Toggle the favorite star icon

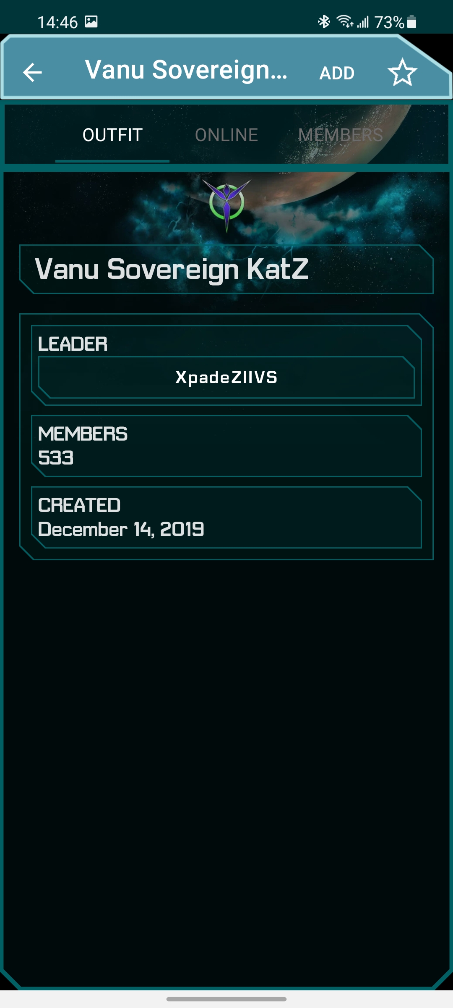pyautogui.click(x=402, y=72)
